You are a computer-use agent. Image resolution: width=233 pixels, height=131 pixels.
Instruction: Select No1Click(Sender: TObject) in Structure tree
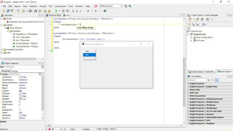point(27,43)
